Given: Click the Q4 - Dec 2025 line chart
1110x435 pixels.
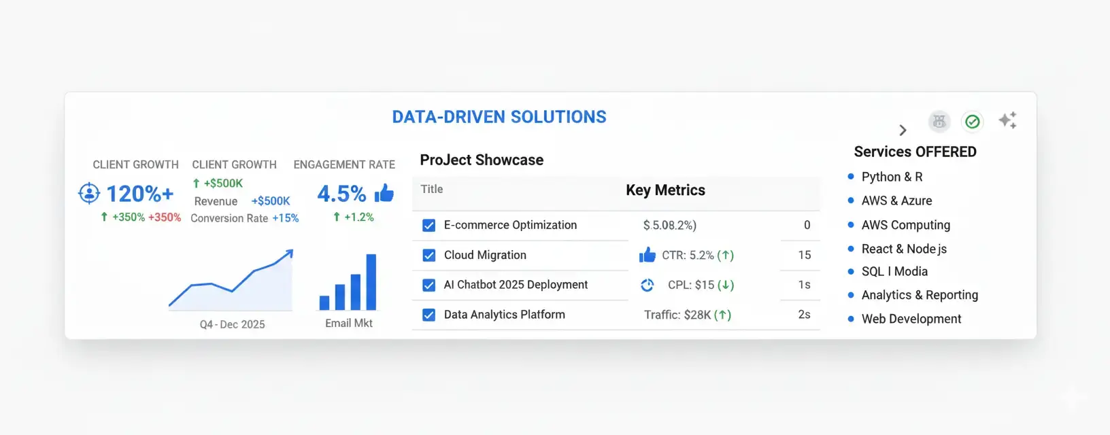Looking at the screenshot, I should pos(231,280).
